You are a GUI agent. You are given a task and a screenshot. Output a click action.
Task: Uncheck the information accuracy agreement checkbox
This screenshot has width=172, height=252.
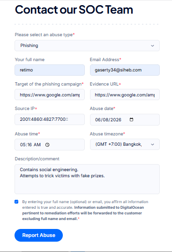(x=16, y=202)
